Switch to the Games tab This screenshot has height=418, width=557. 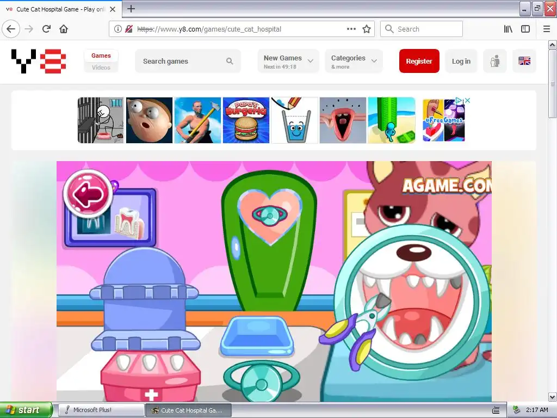coord(101,56)
